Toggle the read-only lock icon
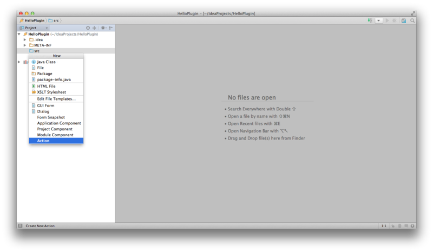The image size is (433, 252). click(x=393, y=226)
